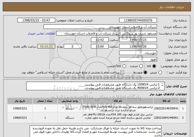Select the کالا radio button

pos(154,66)
